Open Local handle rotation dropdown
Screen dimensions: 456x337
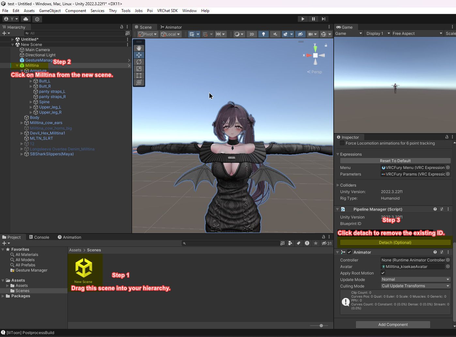(170, 34)
